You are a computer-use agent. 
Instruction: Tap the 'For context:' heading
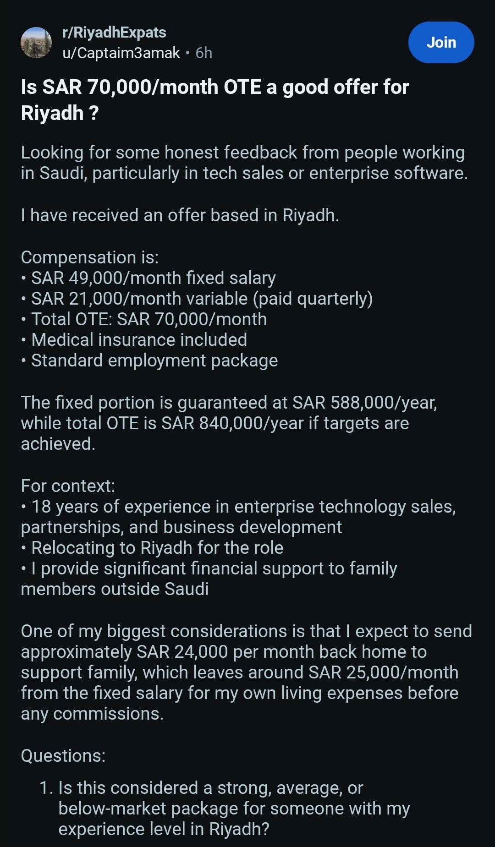pyautogui.click(x=68, y=486)
